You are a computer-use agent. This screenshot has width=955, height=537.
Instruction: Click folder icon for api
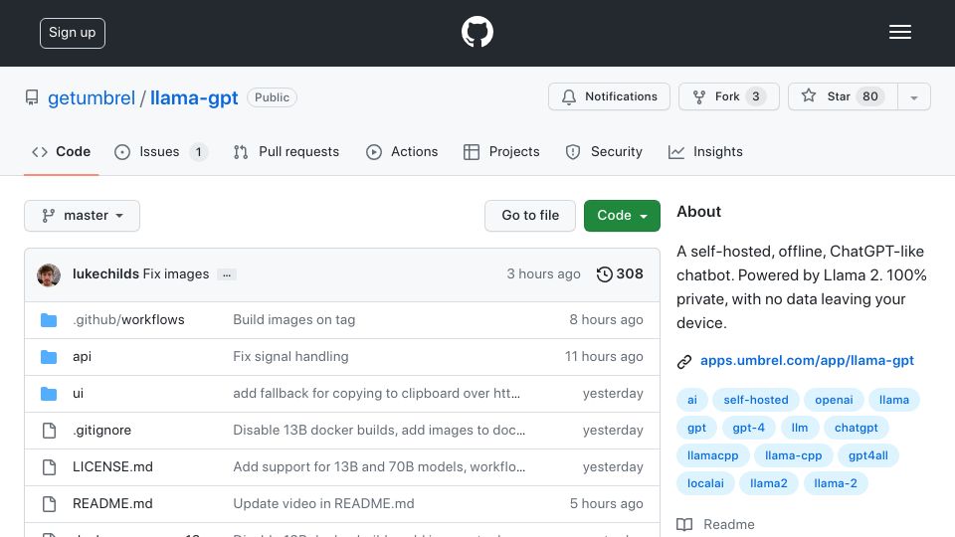coord(49,357)
